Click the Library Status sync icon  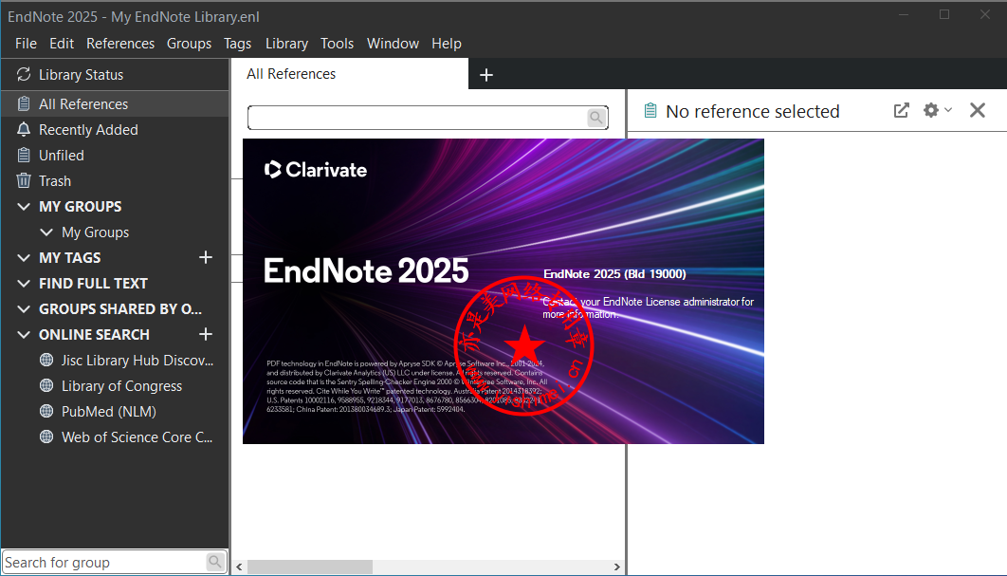24,75
